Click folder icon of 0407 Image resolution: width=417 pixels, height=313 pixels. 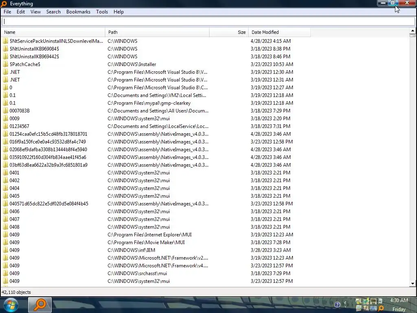click(x=5, y=219)
